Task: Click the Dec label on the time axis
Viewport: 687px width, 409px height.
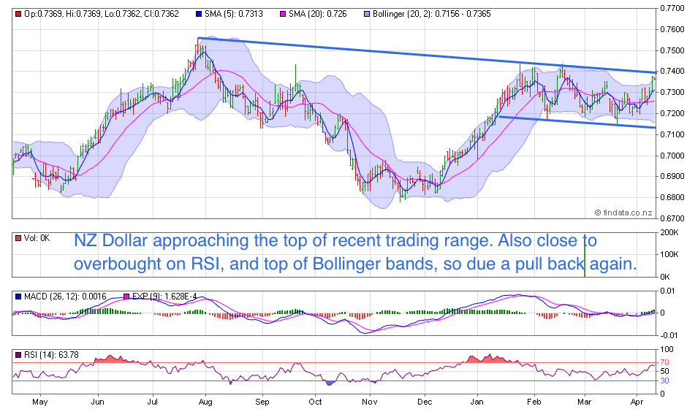Action: point(425,402)
